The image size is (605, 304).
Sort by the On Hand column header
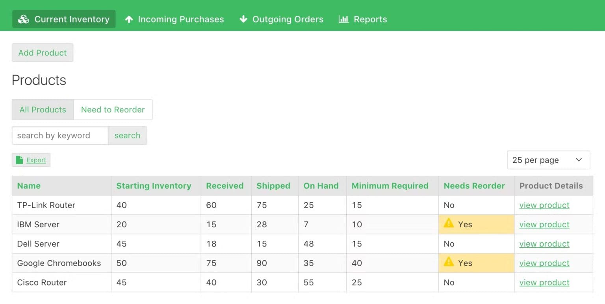pos(321,186)
